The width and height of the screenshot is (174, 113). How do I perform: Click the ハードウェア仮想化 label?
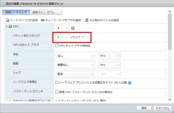[25, 82]
